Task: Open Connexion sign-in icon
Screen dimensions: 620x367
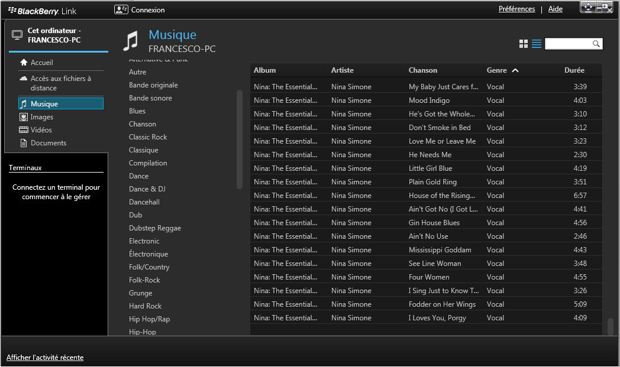Action: coord(121,9)
